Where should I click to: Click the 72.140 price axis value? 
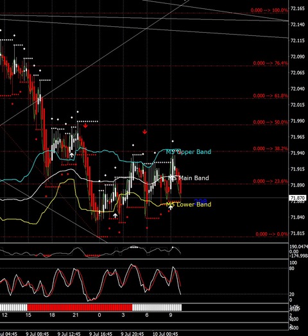point(298,24)
